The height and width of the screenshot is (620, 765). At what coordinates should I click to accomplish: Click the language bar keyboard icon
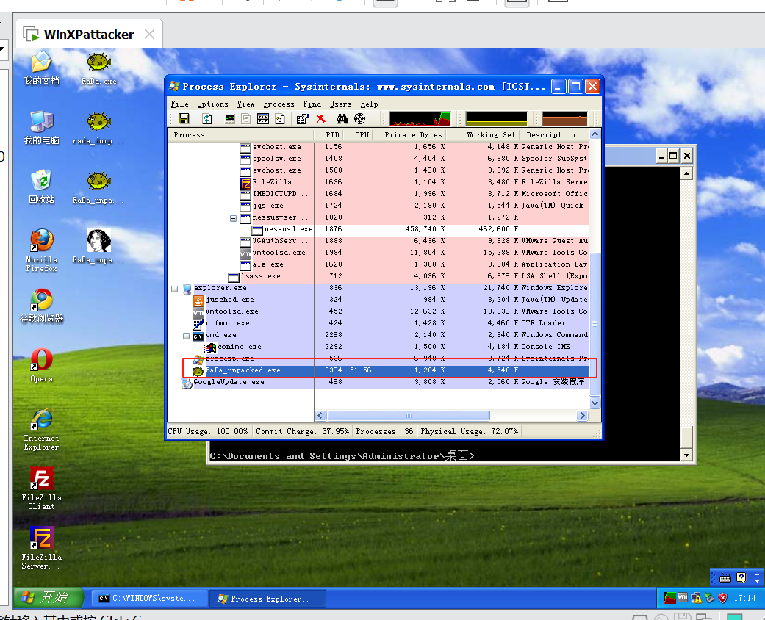point(725,578)
